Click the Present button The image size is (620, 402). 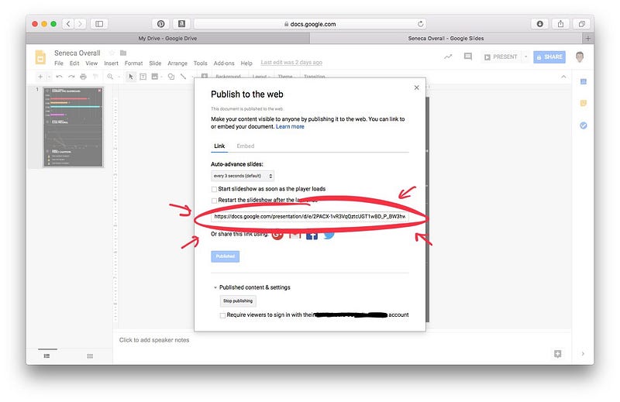coord(501,57)
